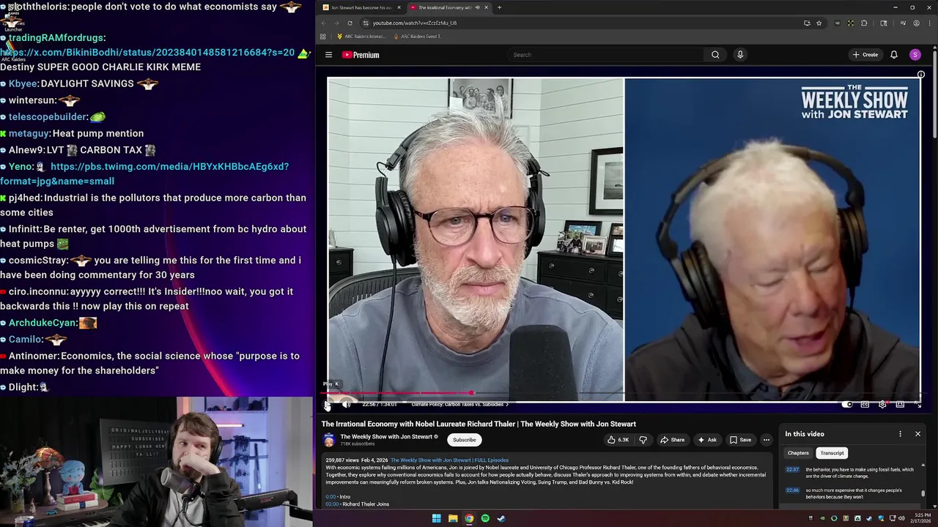Start voice search with microphone icon

click(x=740, y=55)
